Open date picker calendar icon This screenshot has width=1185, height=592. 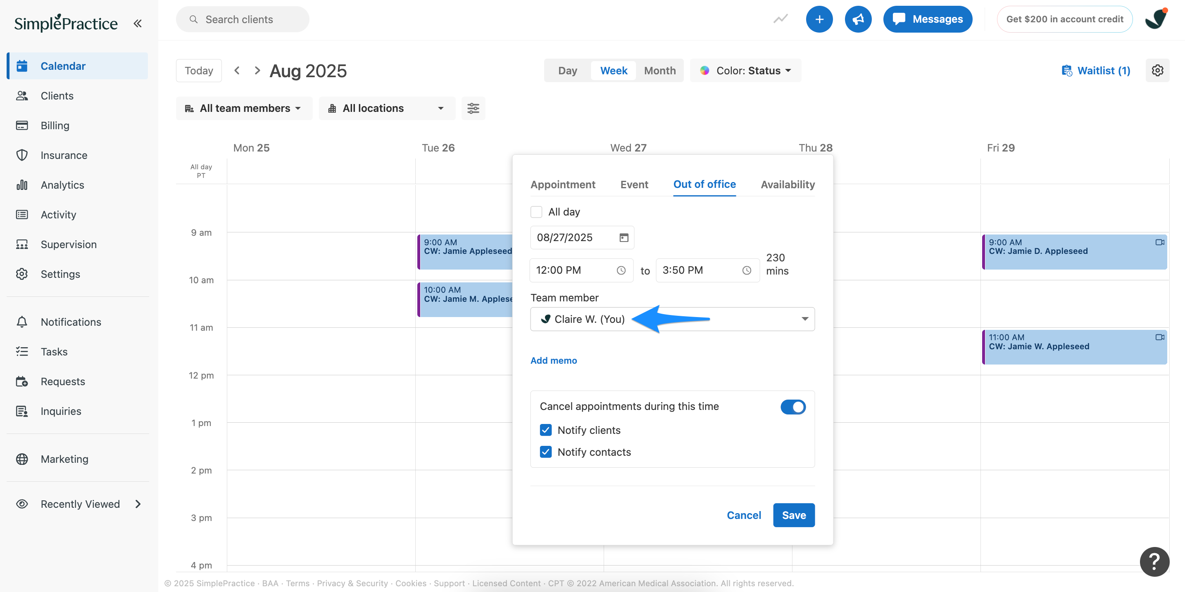click(624, 238)
